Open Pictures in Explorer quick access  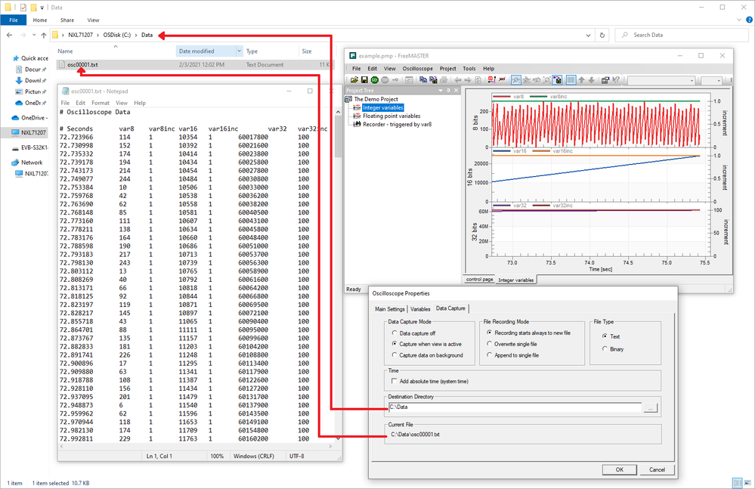pyautogui.click(x=30, y=91)
